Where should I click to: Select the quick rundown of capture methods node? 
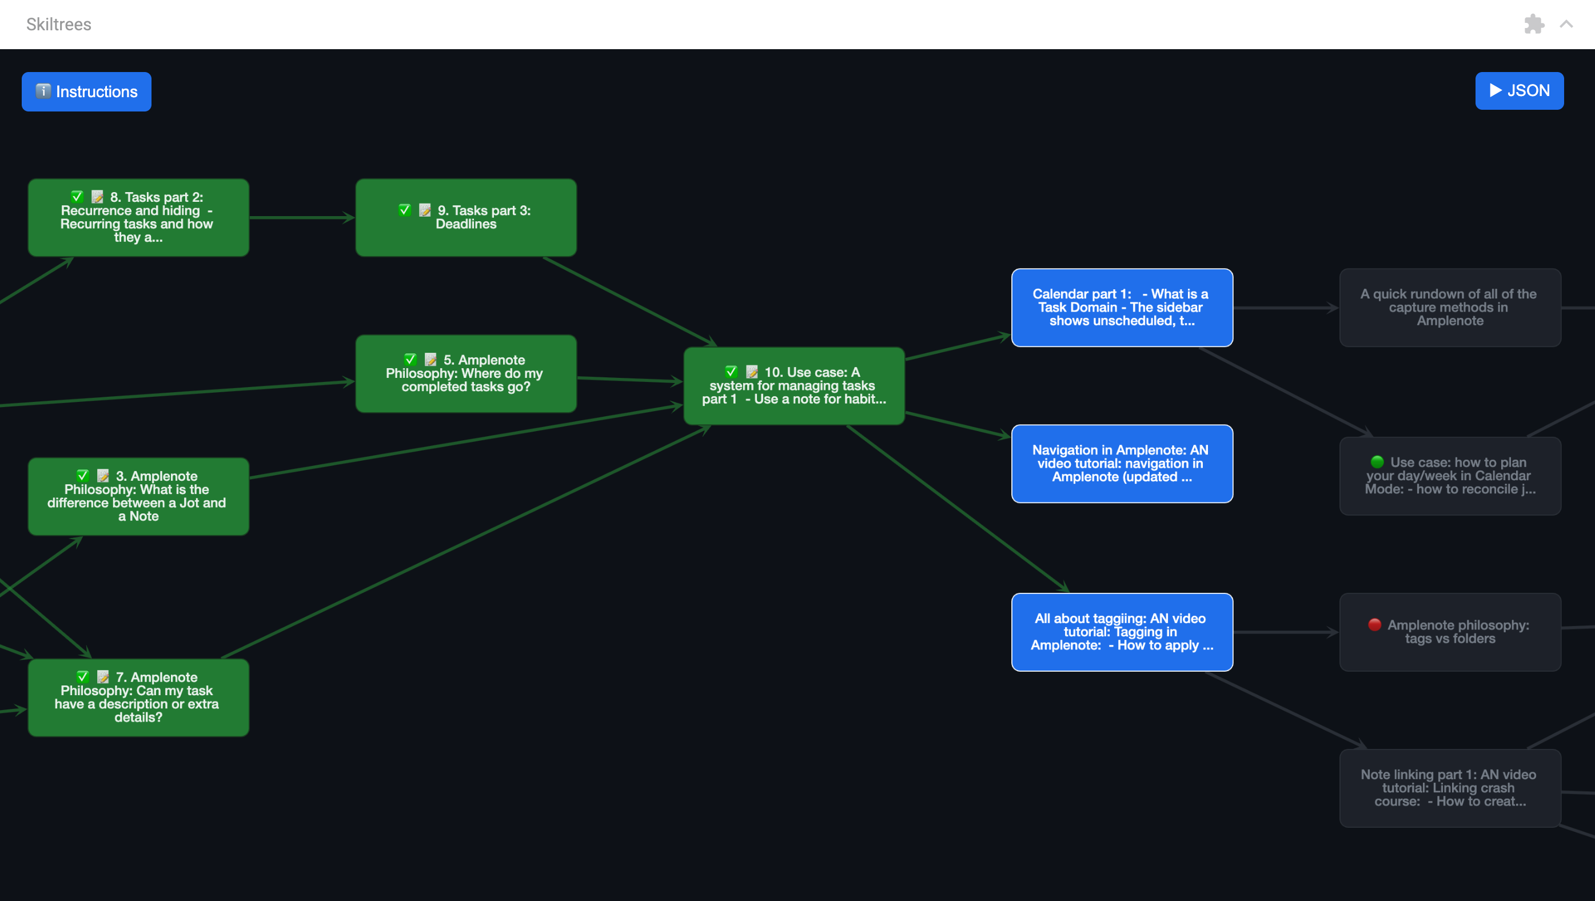[1450, 308]
